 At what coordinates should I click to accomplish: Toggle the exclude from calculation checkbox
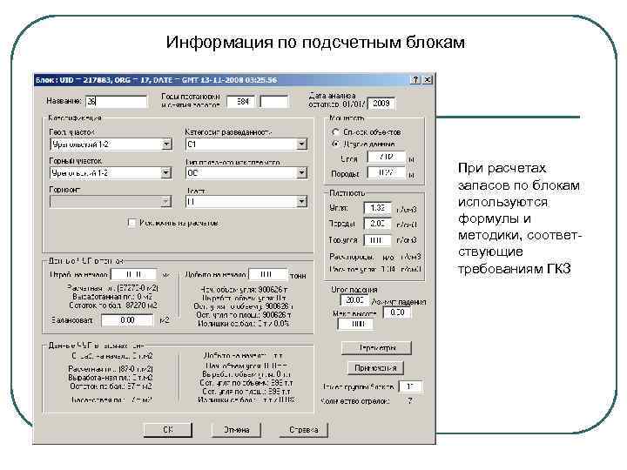(x=131, y=223)
